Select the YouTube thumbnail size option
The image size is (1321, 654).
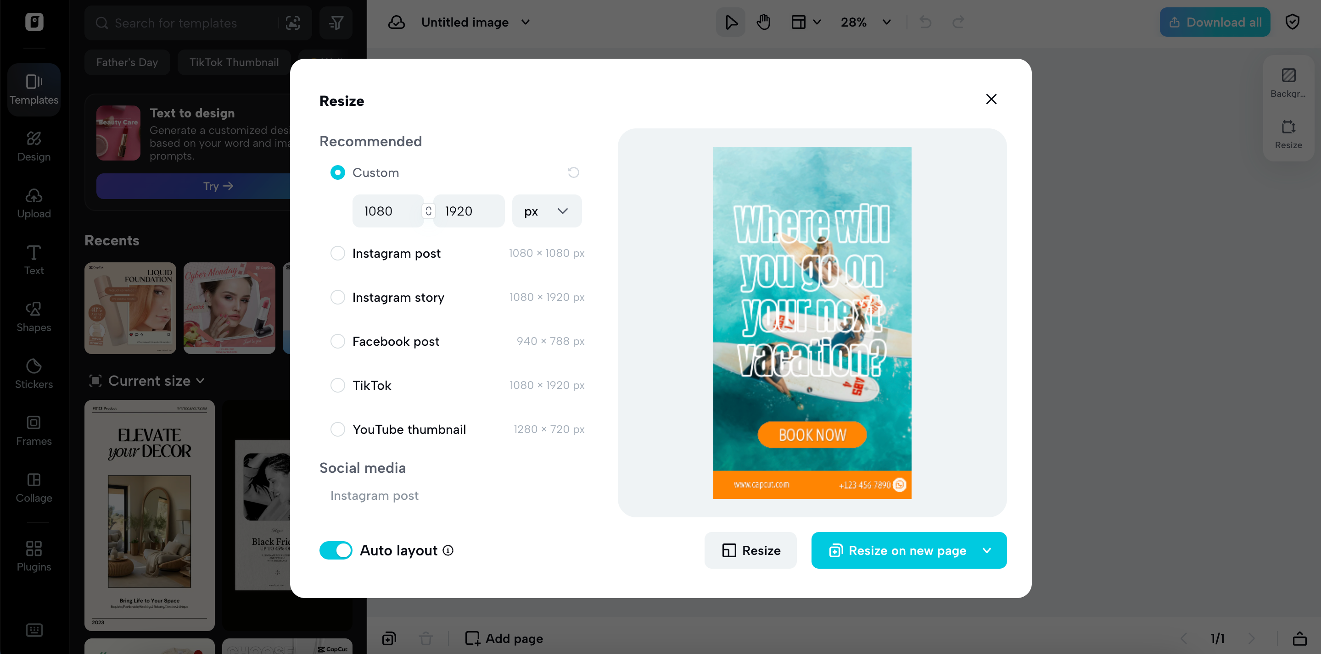tap(337, 430)
